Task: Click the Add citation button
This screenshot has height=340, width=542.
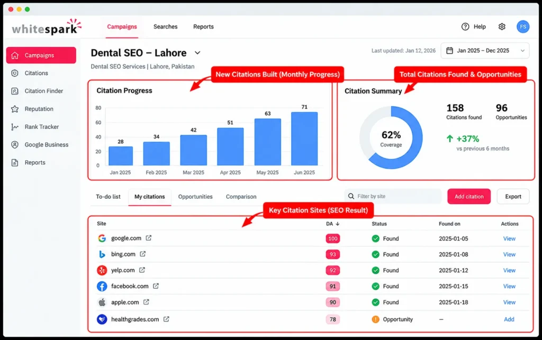Action: click(469, 196)
